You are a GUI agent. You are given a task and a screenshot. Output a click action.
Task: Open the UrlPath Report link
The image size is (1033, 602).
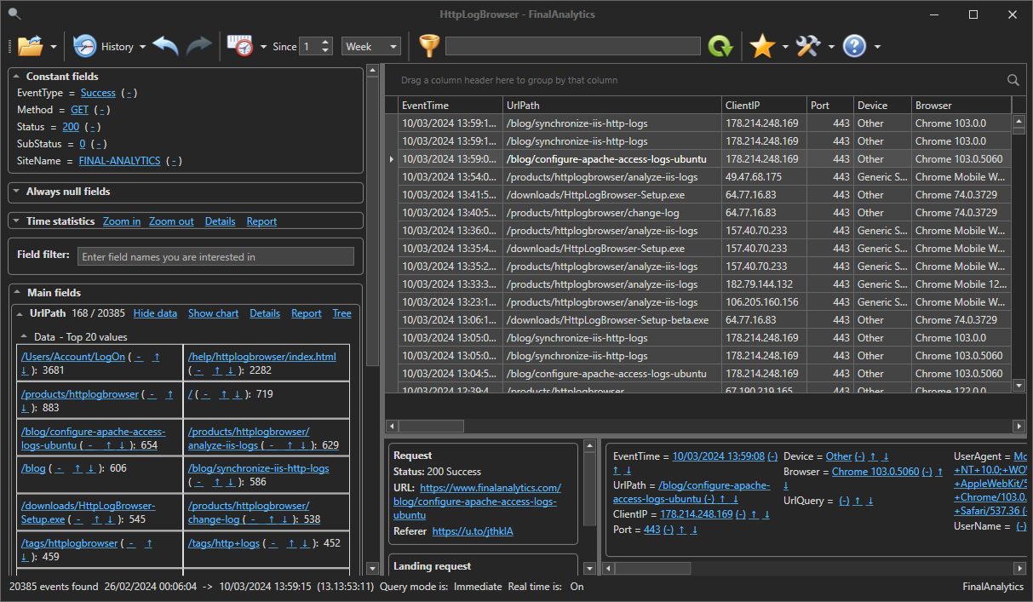click(x=307, y=313)
